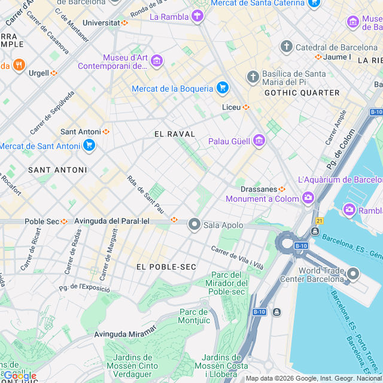Select the Liceu metro station icon
The image size is (383, 383).
pyautogui.click(x=246, y=107)
